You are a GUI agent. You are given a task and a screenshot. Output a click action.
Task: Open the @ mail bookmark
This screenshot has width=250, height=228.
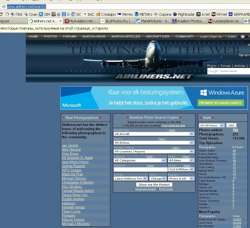tap(56, 14)
